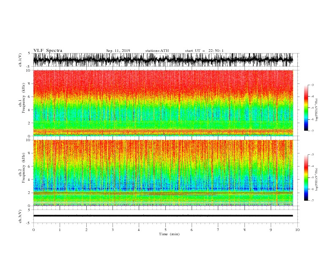
Task: Click the "ch.3(V)" axis label
Action: click(x=20, y=216)
